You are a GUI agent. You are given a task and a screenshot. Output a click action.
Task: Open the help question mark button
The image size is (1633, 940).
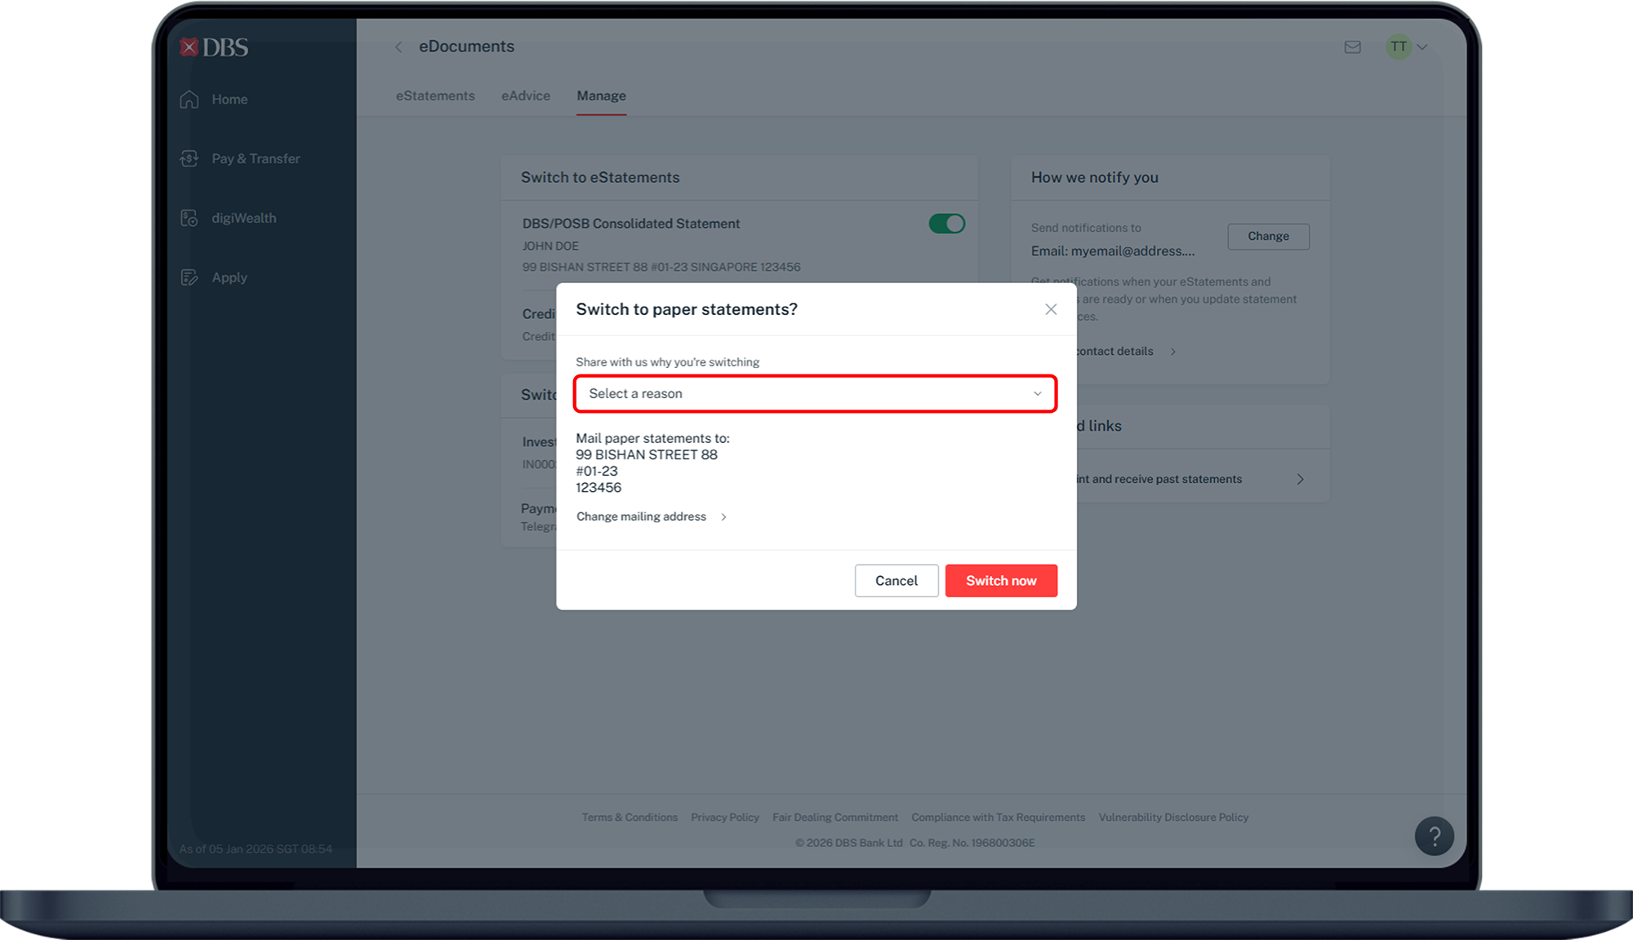pyautogui.click(x=1434, y=836)
